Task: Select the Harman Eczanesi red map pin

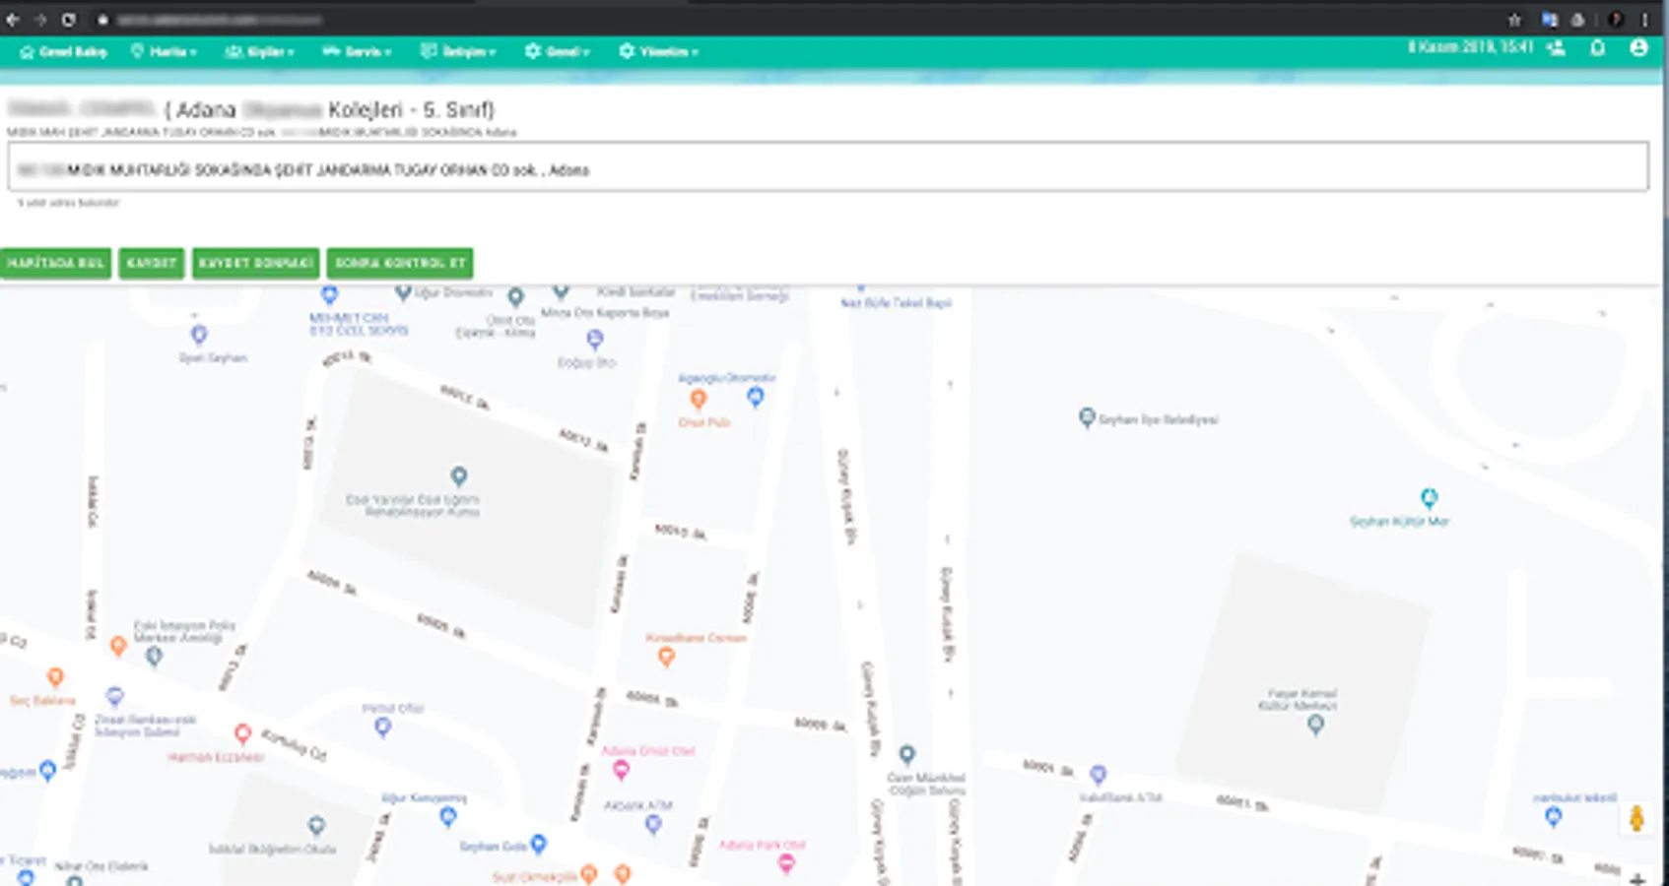Action: [x=242, y=733]
